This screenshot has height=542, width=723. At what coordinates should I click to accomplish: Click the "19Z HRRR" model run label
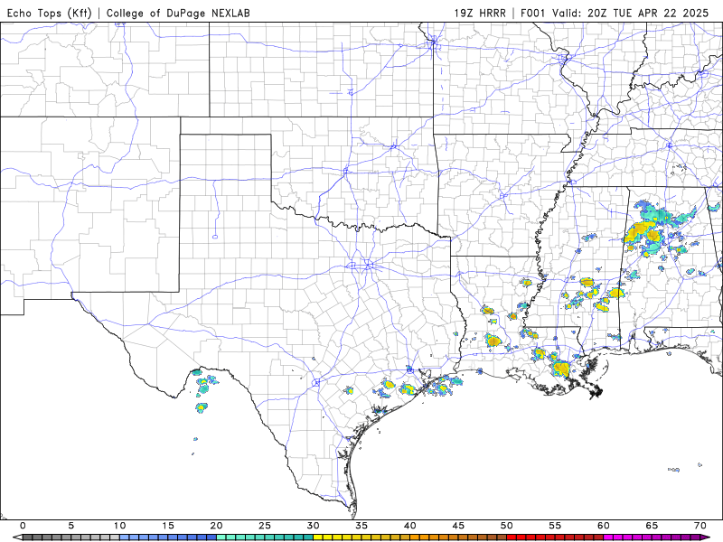[480, 13]
